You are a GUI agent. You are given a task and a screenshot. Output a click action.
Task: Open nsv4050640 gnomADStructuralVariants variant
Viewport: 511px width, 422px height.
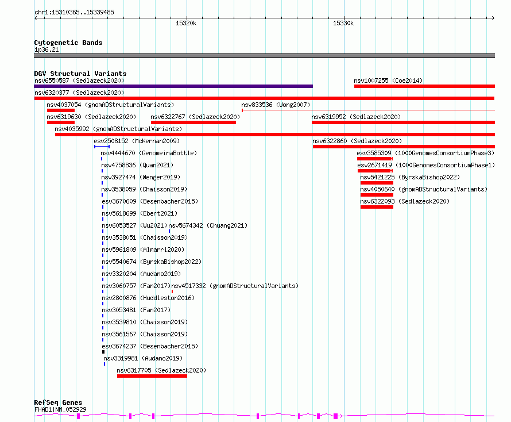424,189
